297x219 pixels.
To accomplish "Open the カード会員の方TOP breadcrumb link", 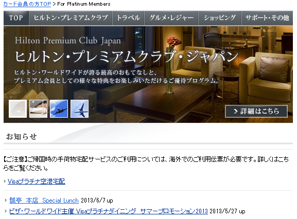I will point(27,4).
